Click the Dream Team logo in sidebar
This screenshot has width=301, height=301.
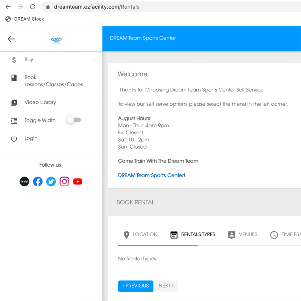click(x=56, y=40)
